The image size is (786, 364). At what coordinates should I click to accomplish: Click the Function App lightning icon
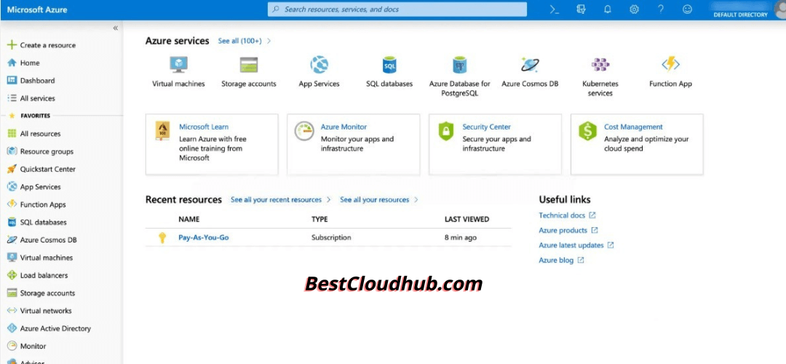point(671,64)
